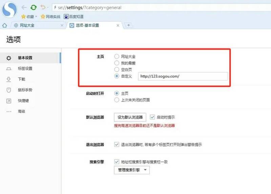The width and height of the screenshot is (271, 194).
Task: Click the mouse gesture icon
Action: tap(9, 90)
